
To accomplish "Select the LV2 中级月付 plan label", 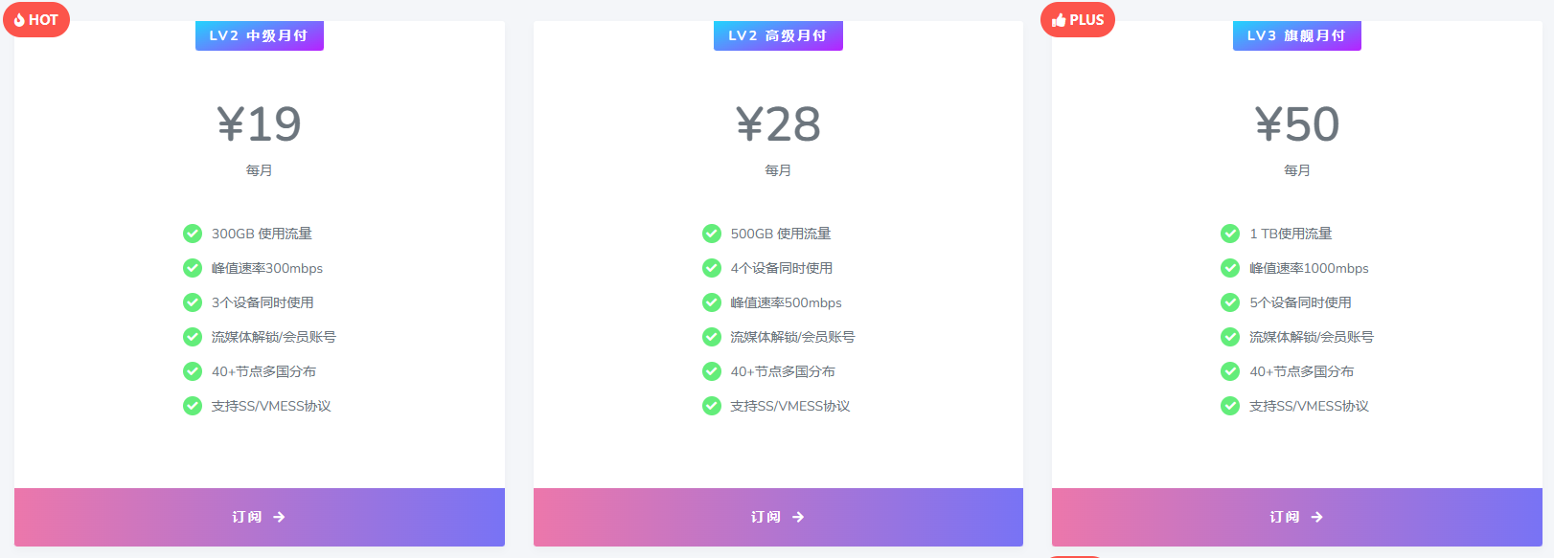I will (259, 36).
